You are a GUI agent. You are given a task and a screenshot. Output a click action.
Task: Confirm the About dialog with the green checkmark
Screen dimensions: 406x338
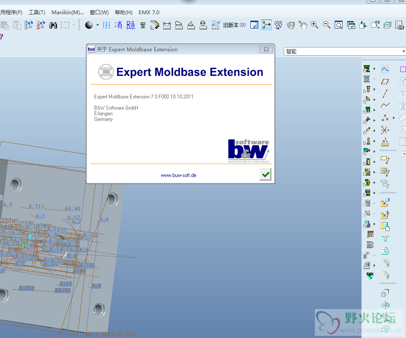click(265, 174)
